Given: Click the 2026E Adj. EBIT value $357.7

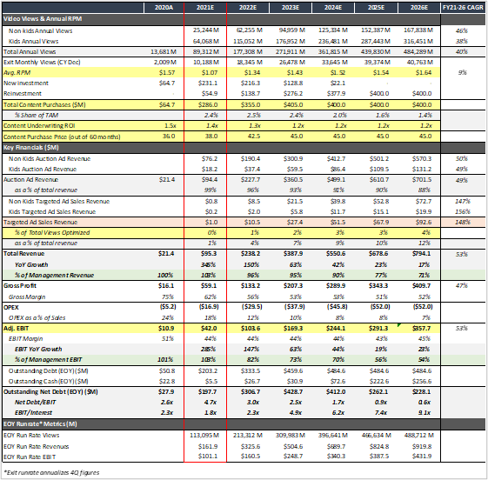Looking at the screenshot, I should click(x=421, y=328).
